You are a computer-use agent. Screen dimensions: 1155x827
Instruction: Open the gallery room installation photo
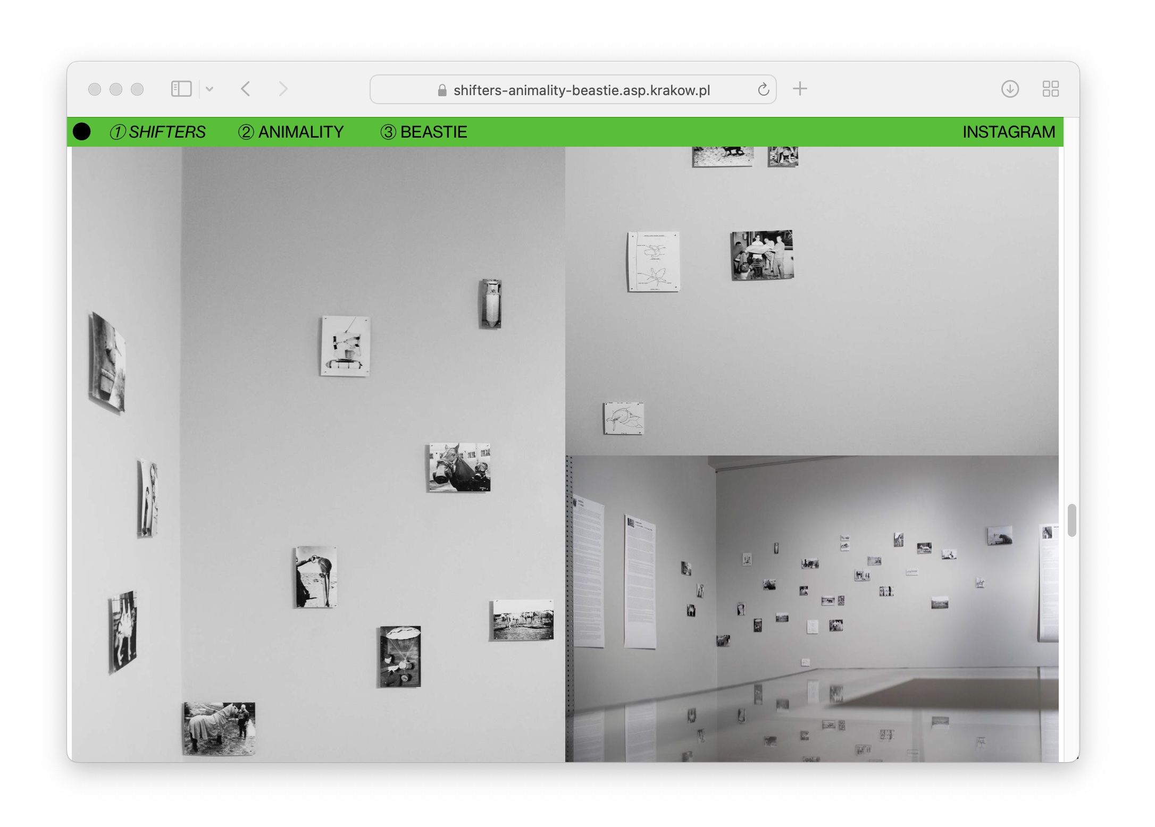(x=812, y=609)
